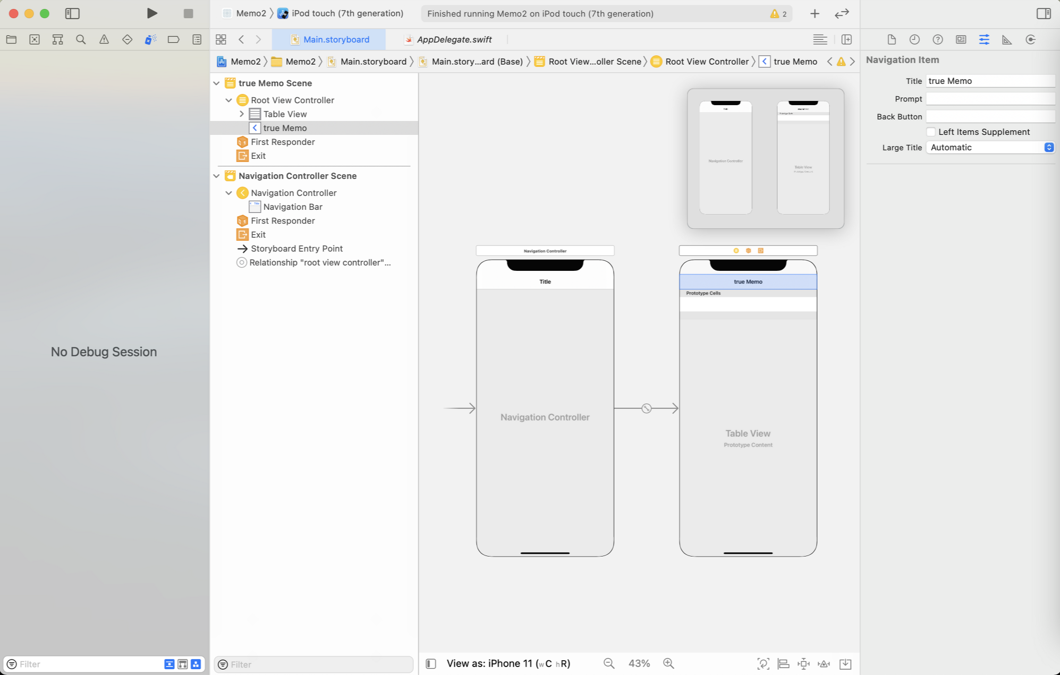Open the Attributes inspector icon
The width and height of the screenshot is (1060, 675).
pos(983,39)
